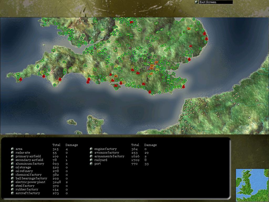This screenshot has height=202, width=269.
Task: Select the easternmost white flag icon in France
Action: pyautogui.click(x=250, y=118)
